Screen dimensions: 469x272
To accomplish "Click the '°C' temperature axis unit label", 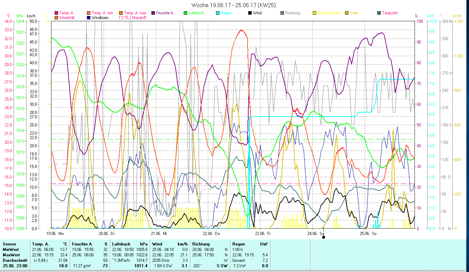I will [x=9, y=16].
